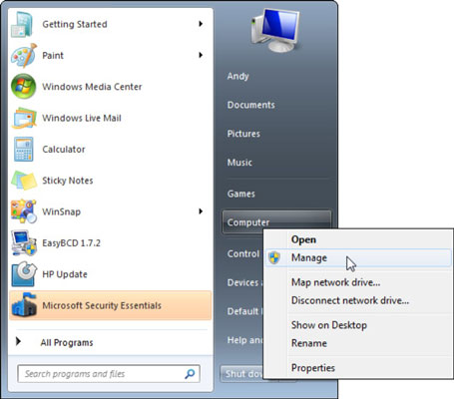Open the Calculator icon
Image resolution: width=454 pixels, height=399 pixels.
tap(23, 149)
